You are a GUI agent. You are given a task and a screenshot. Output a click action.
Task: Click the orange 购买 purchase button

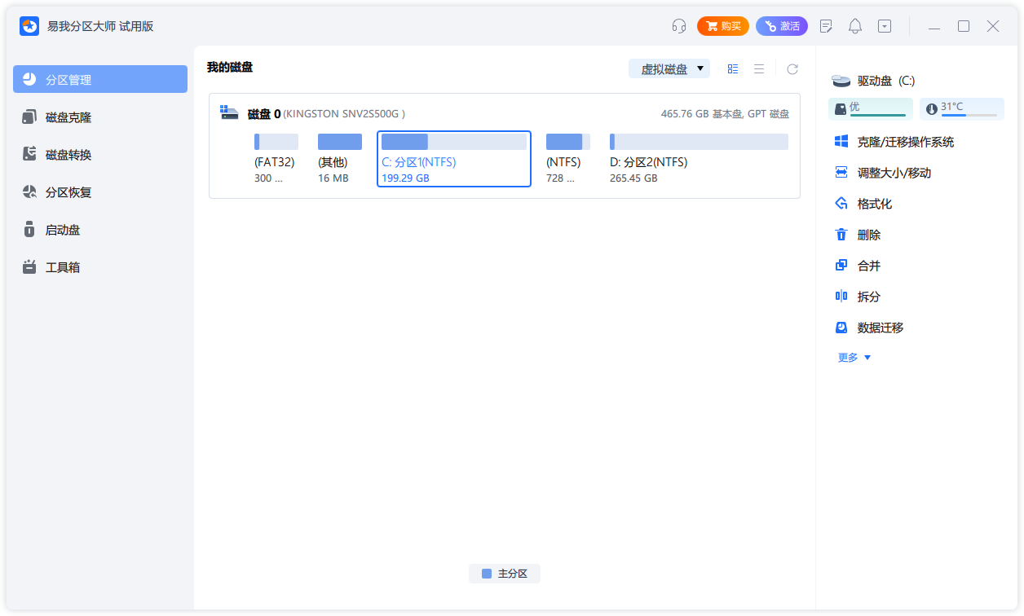[722, 25]
